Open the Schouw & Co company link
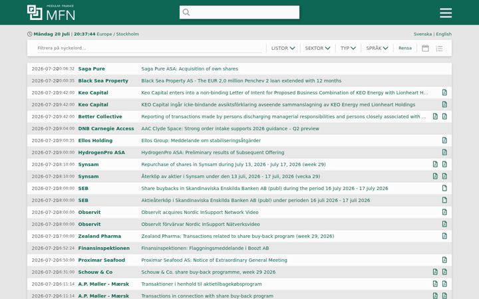Screen dimensions: 479x299 [x=95, y=272]
